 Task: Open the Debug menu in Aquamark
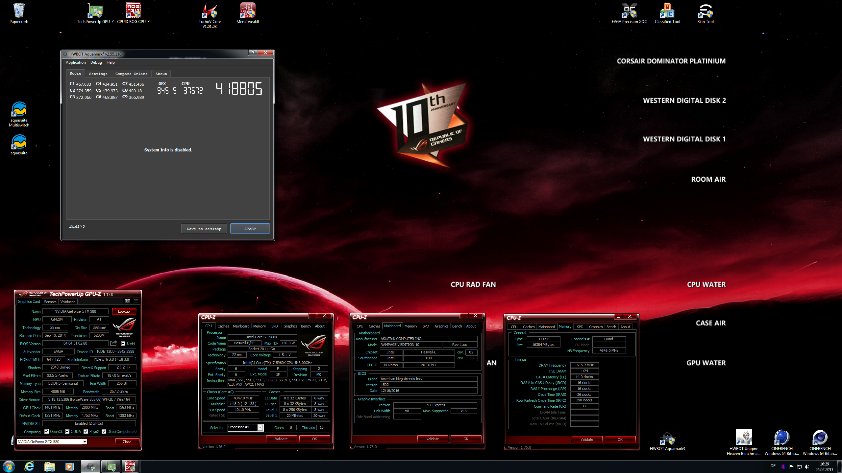tap(96, 62)
